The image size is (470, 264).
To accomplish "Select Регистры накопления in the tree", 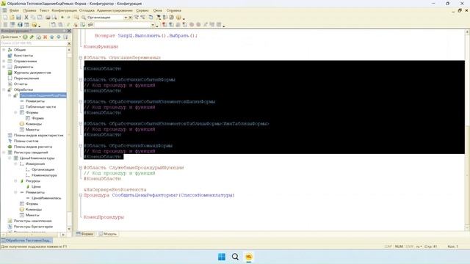I will (32, 221).
